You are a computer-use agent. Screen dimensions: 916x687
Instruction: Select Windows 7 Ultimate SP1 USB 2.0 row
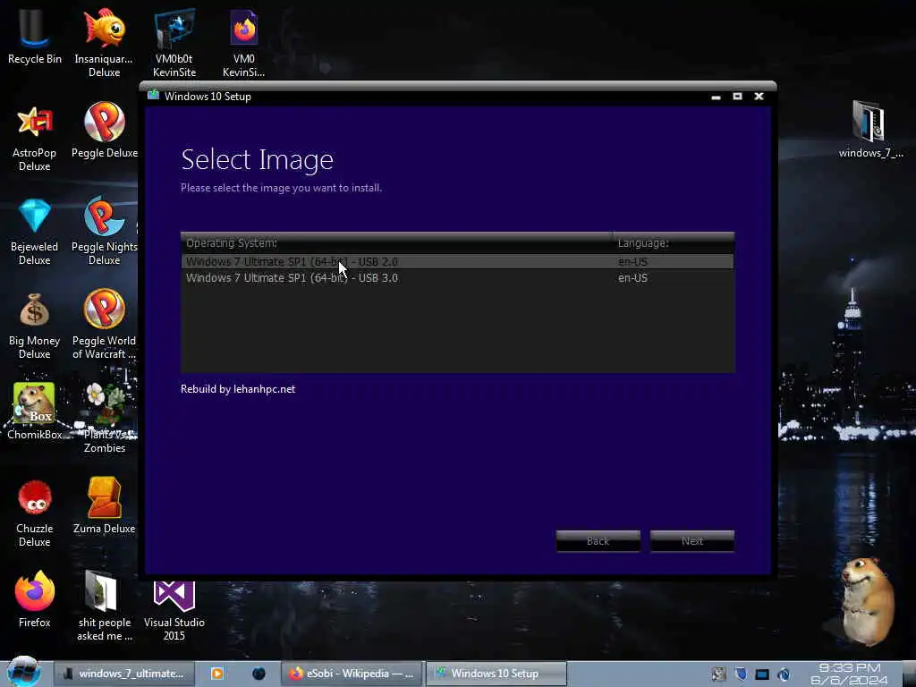(457, 261)
